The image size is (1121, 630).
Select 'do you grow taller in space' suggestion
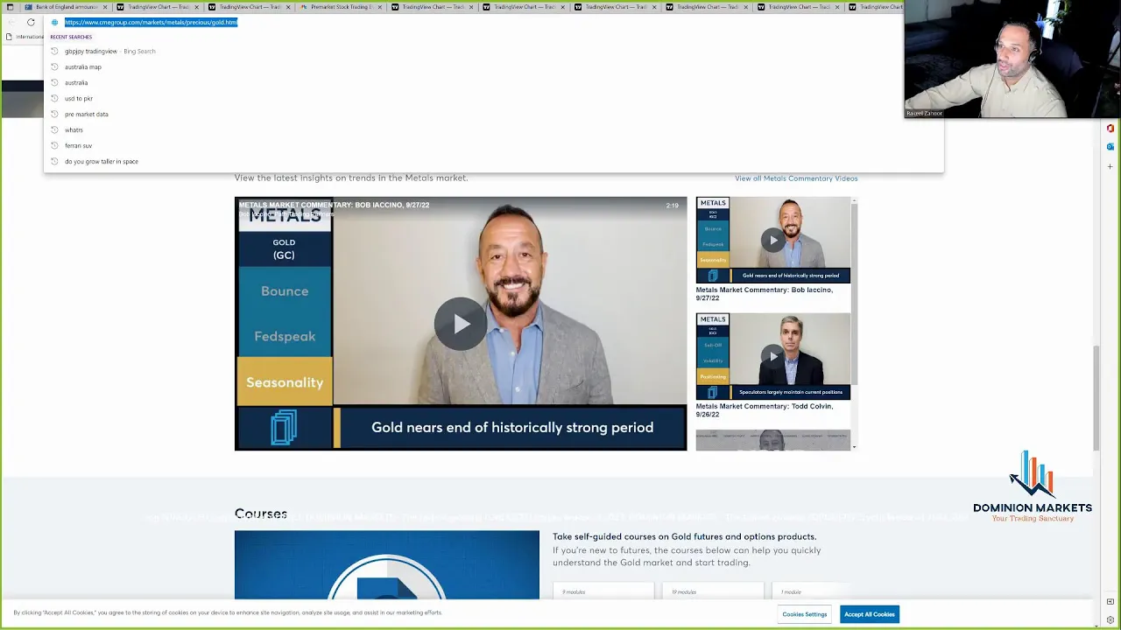click(x=493, y=161)
